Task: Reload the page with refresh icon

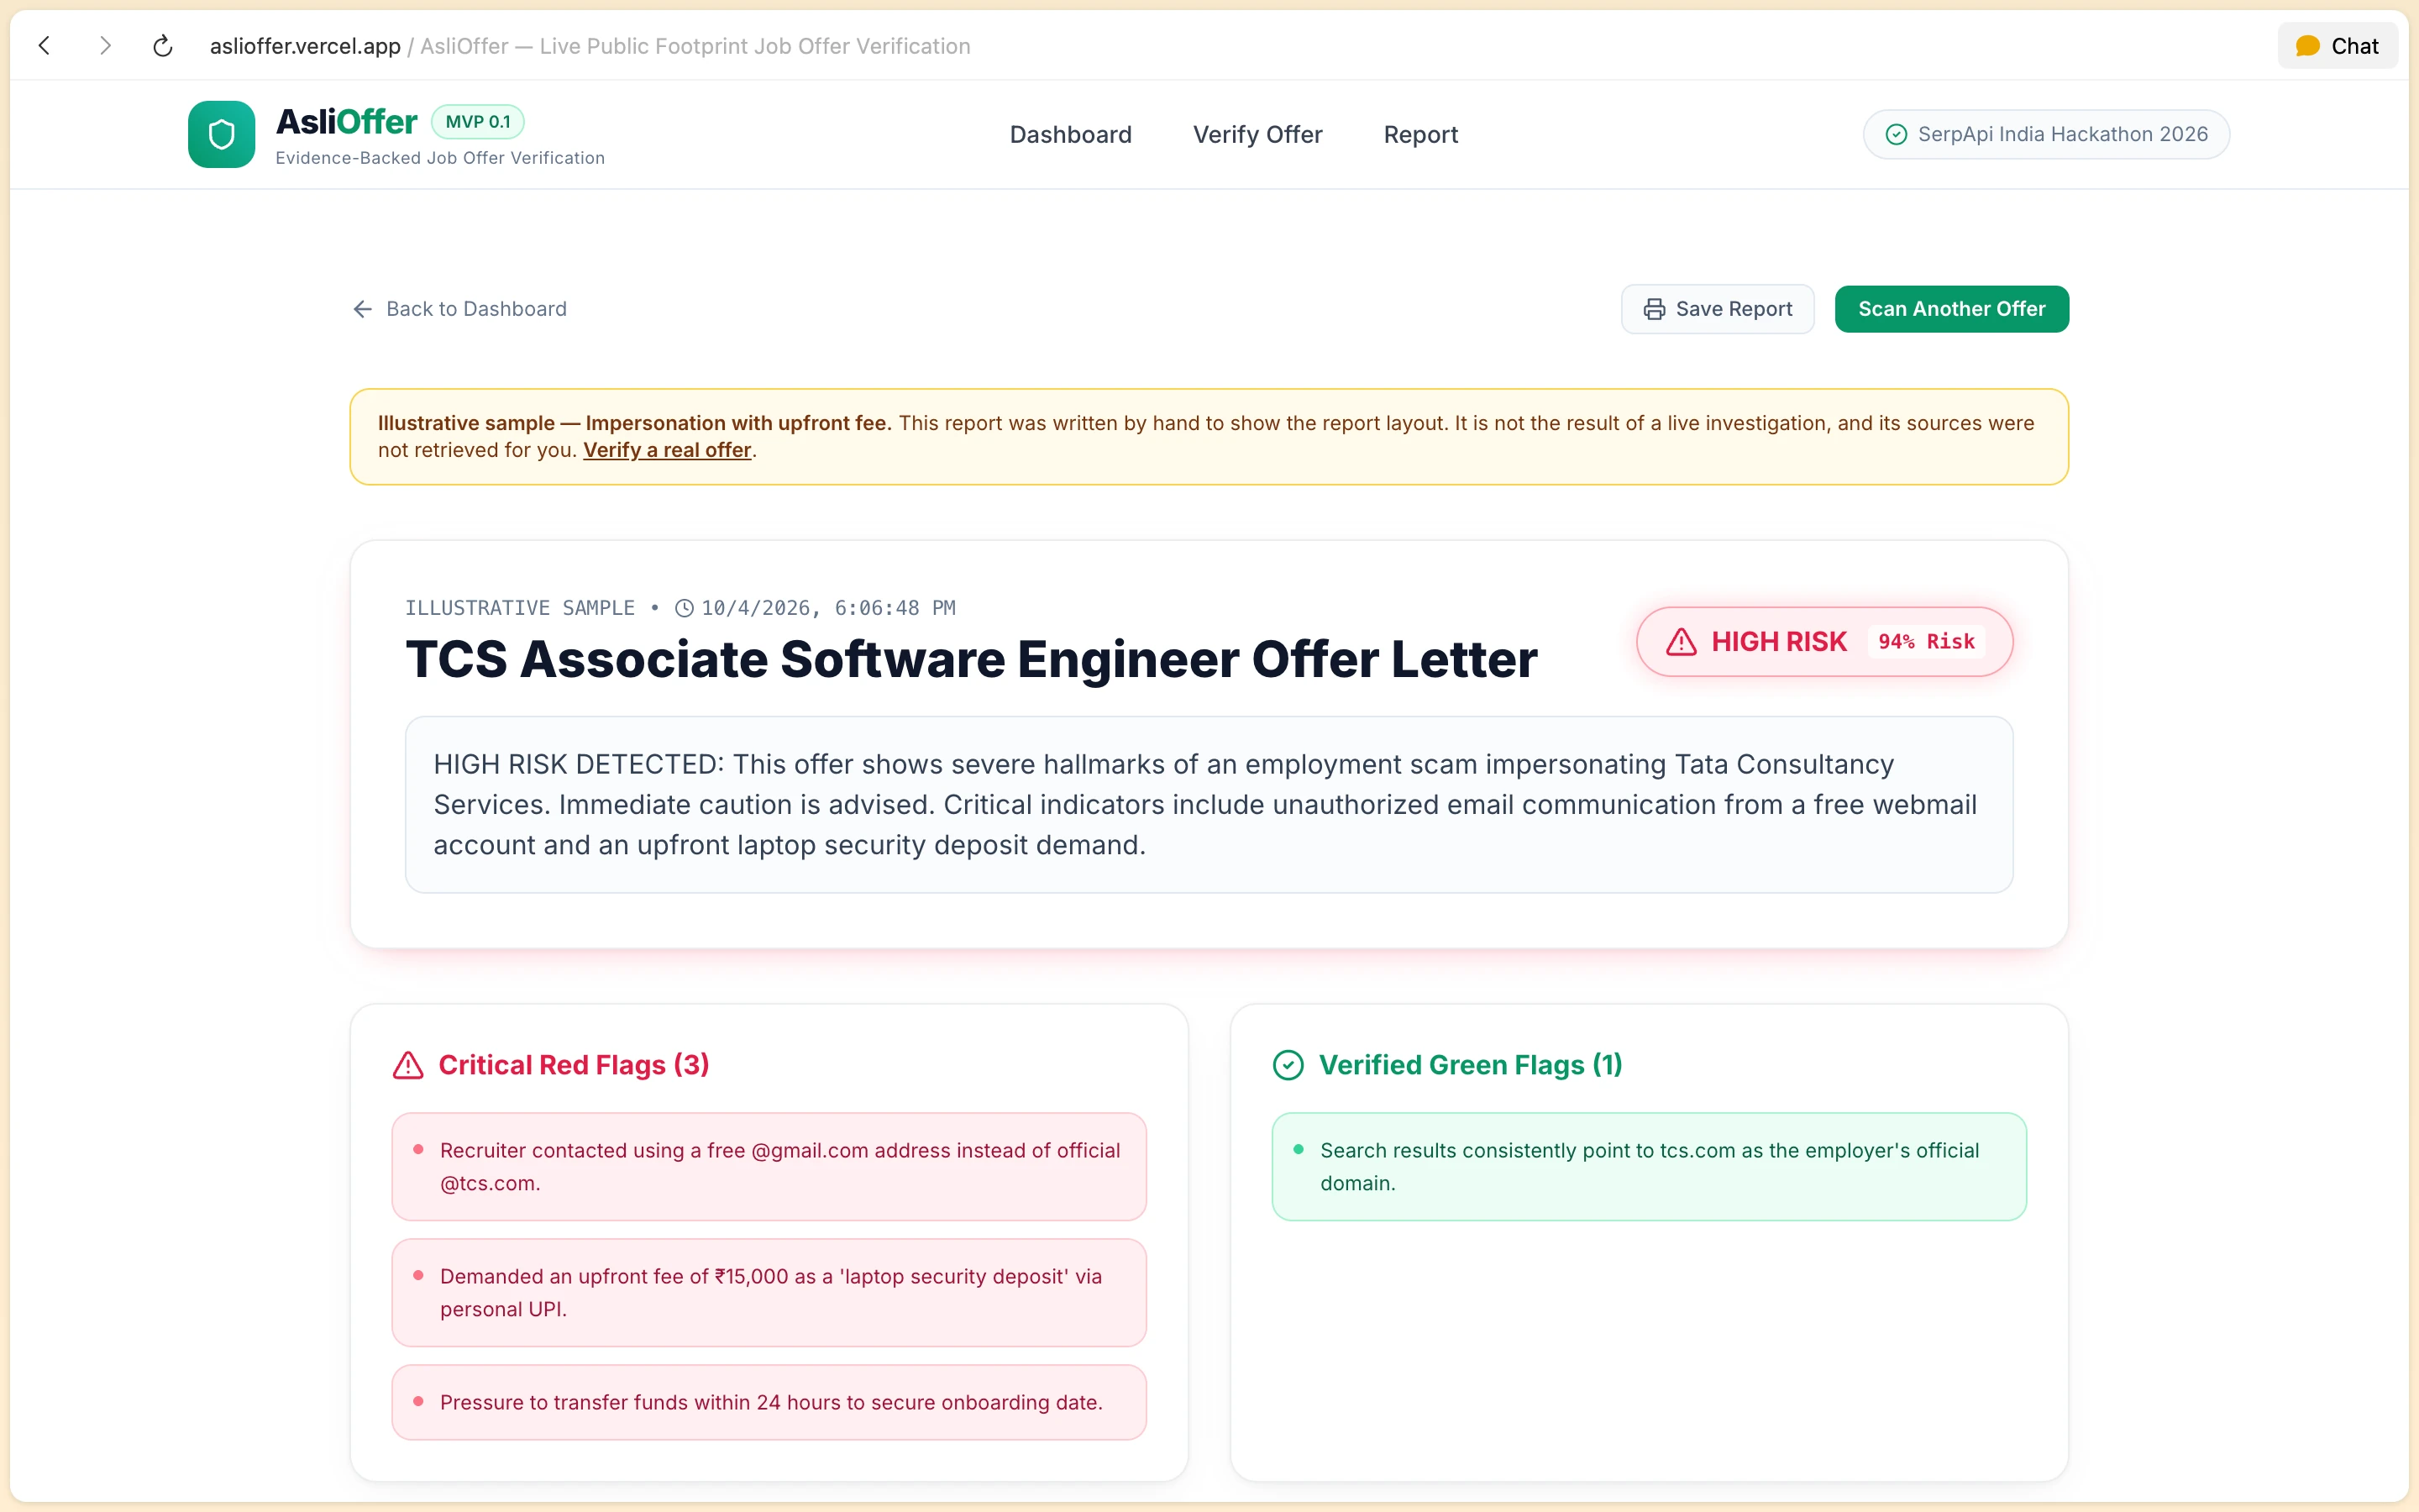Action: 163,46
